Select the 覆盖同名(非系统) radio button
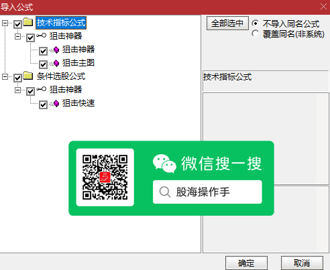The width and height of the screenshot is (330, 270). pyautogui.click(x=256, y=33)
